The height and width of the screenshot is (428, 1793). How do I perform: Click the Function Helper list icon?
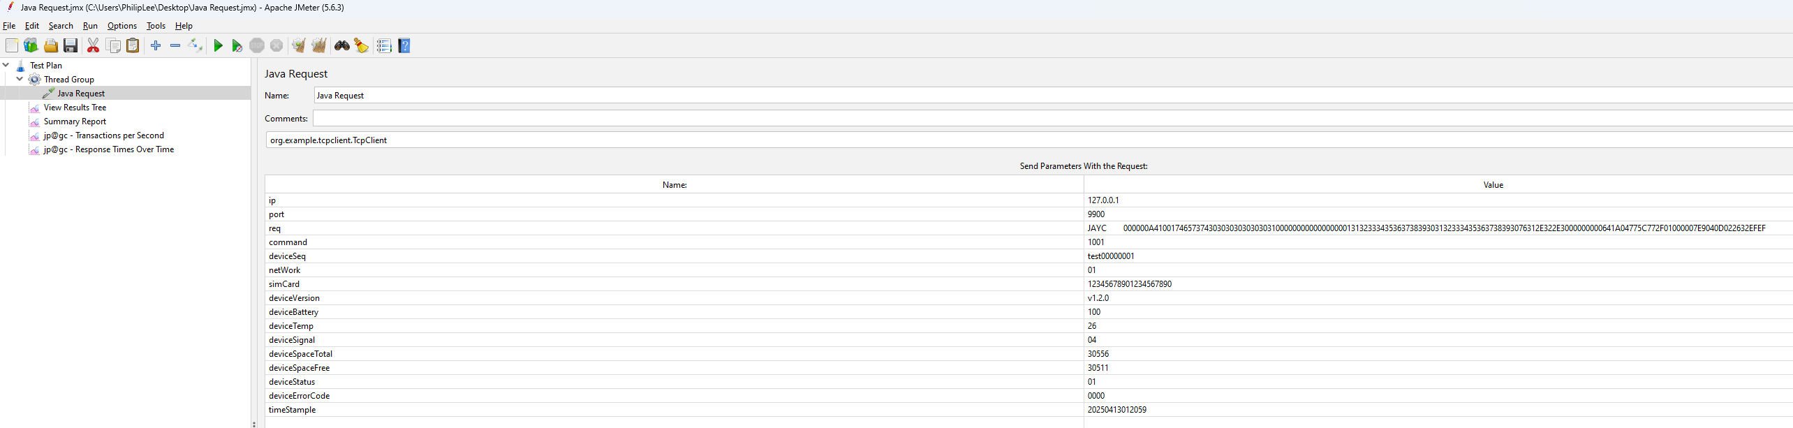[x=384, y=46]
